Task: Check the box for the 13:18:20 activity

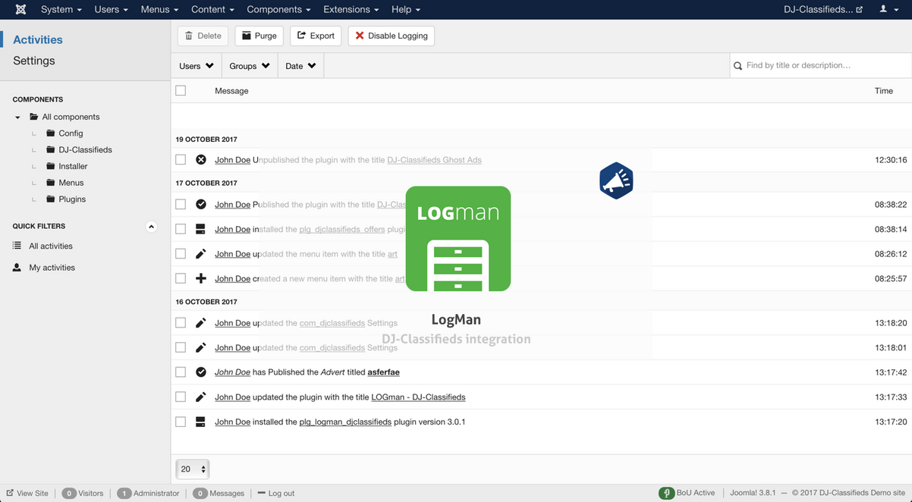Action: pos(181,323)
